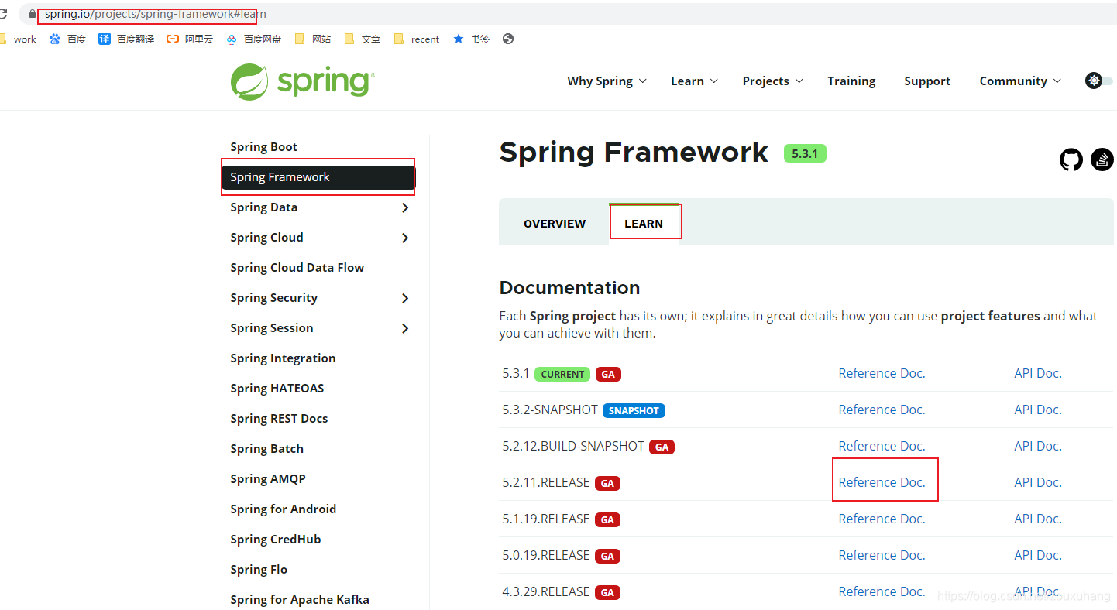Viewport: 1117px width, 610px height.
Task: Open the 百度网盘 bookmark
Action: (x=253, y=39)
